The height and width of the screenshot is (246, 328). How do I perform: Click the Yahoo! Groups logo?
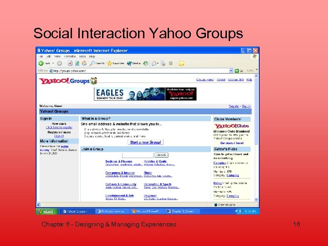coord(68,81)
